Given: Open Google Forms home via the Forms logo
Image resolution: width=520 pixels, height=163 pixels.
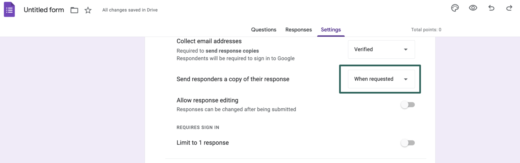Looking at the screenshot, I should 9,9.
